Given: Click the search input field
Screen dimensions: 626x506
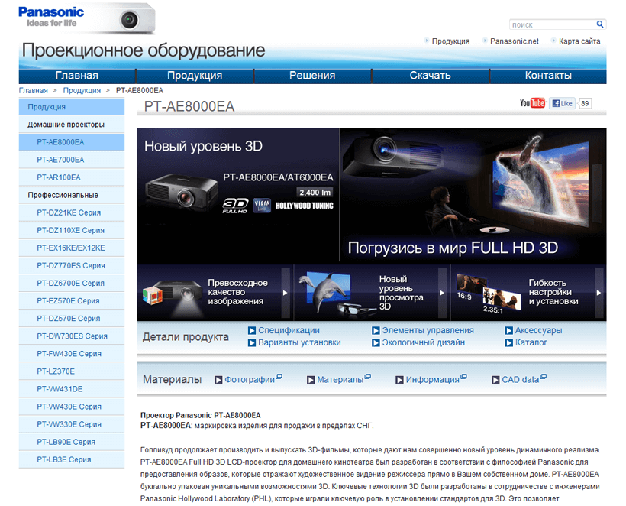Looking at the screenshot, I should coord(551,24).
